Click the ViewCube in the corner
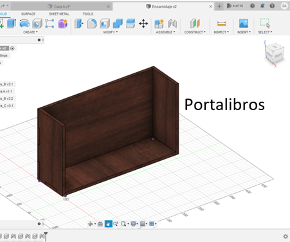 [275, 53]
